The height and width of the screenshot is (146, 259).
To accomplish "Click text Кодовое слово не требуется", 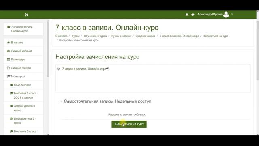I will click(x=127, y=114).
